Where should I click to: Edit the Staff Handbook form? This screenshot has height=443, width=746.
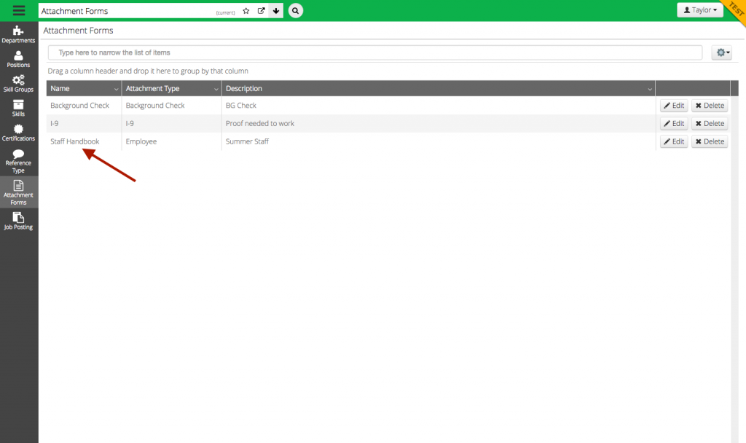pos(673,141)
